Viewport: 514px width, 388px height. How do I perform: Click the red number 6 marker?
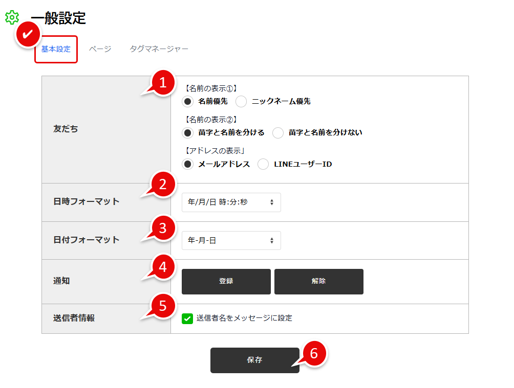pos(314,353)
